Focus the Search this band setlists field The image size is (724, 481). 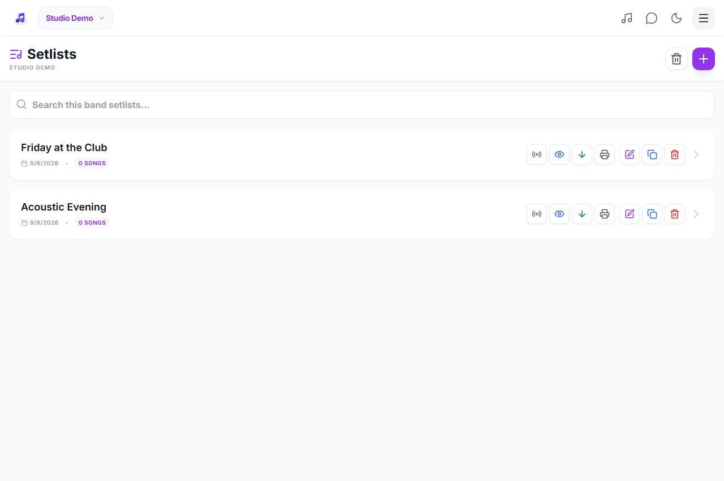coord(362,105)
